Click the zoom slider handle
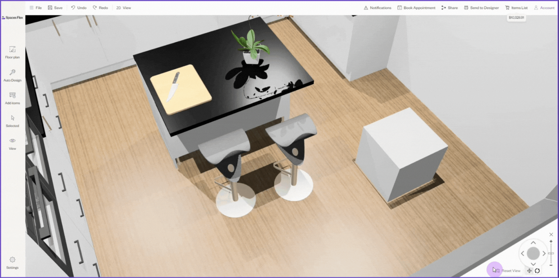 coord(551,253)
